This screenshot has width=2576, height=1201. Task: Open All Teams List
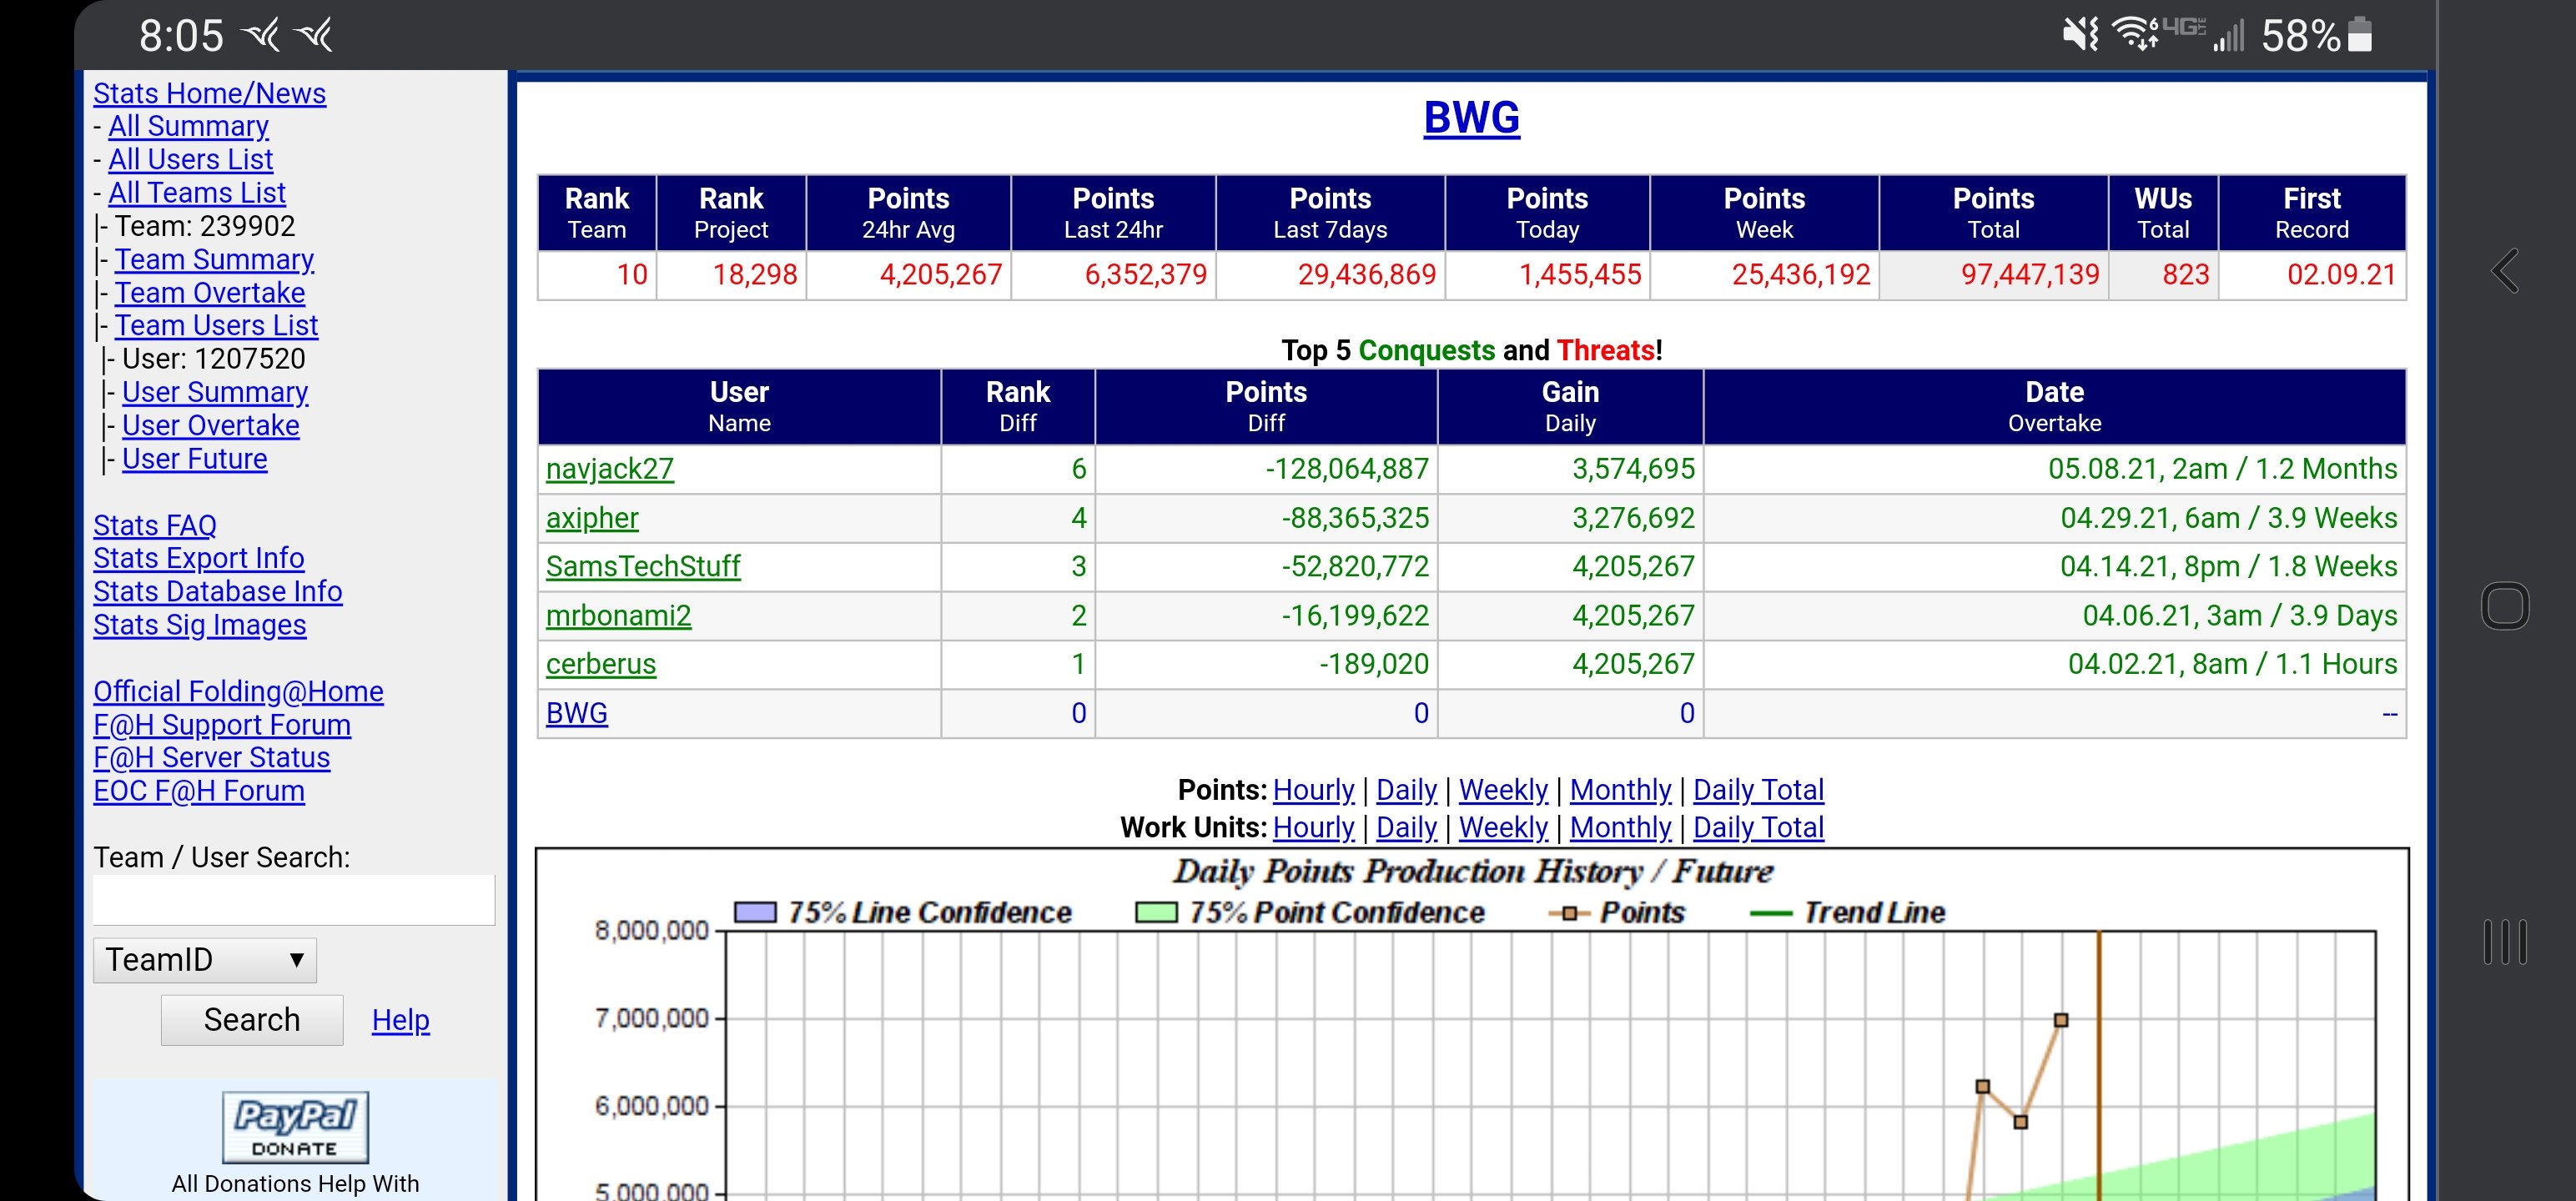point(197,192)
